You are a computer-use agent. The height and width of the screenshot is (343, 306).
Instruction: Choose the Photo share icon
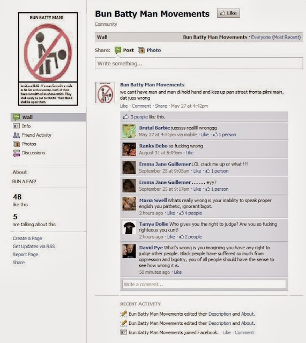point(141,50)
